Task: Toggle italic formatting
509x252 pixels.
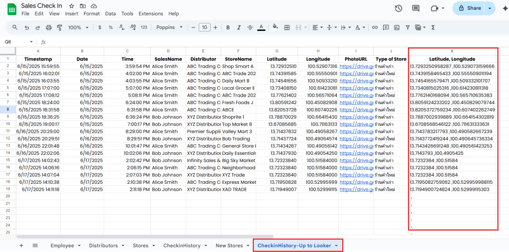Action: (239, 27)
